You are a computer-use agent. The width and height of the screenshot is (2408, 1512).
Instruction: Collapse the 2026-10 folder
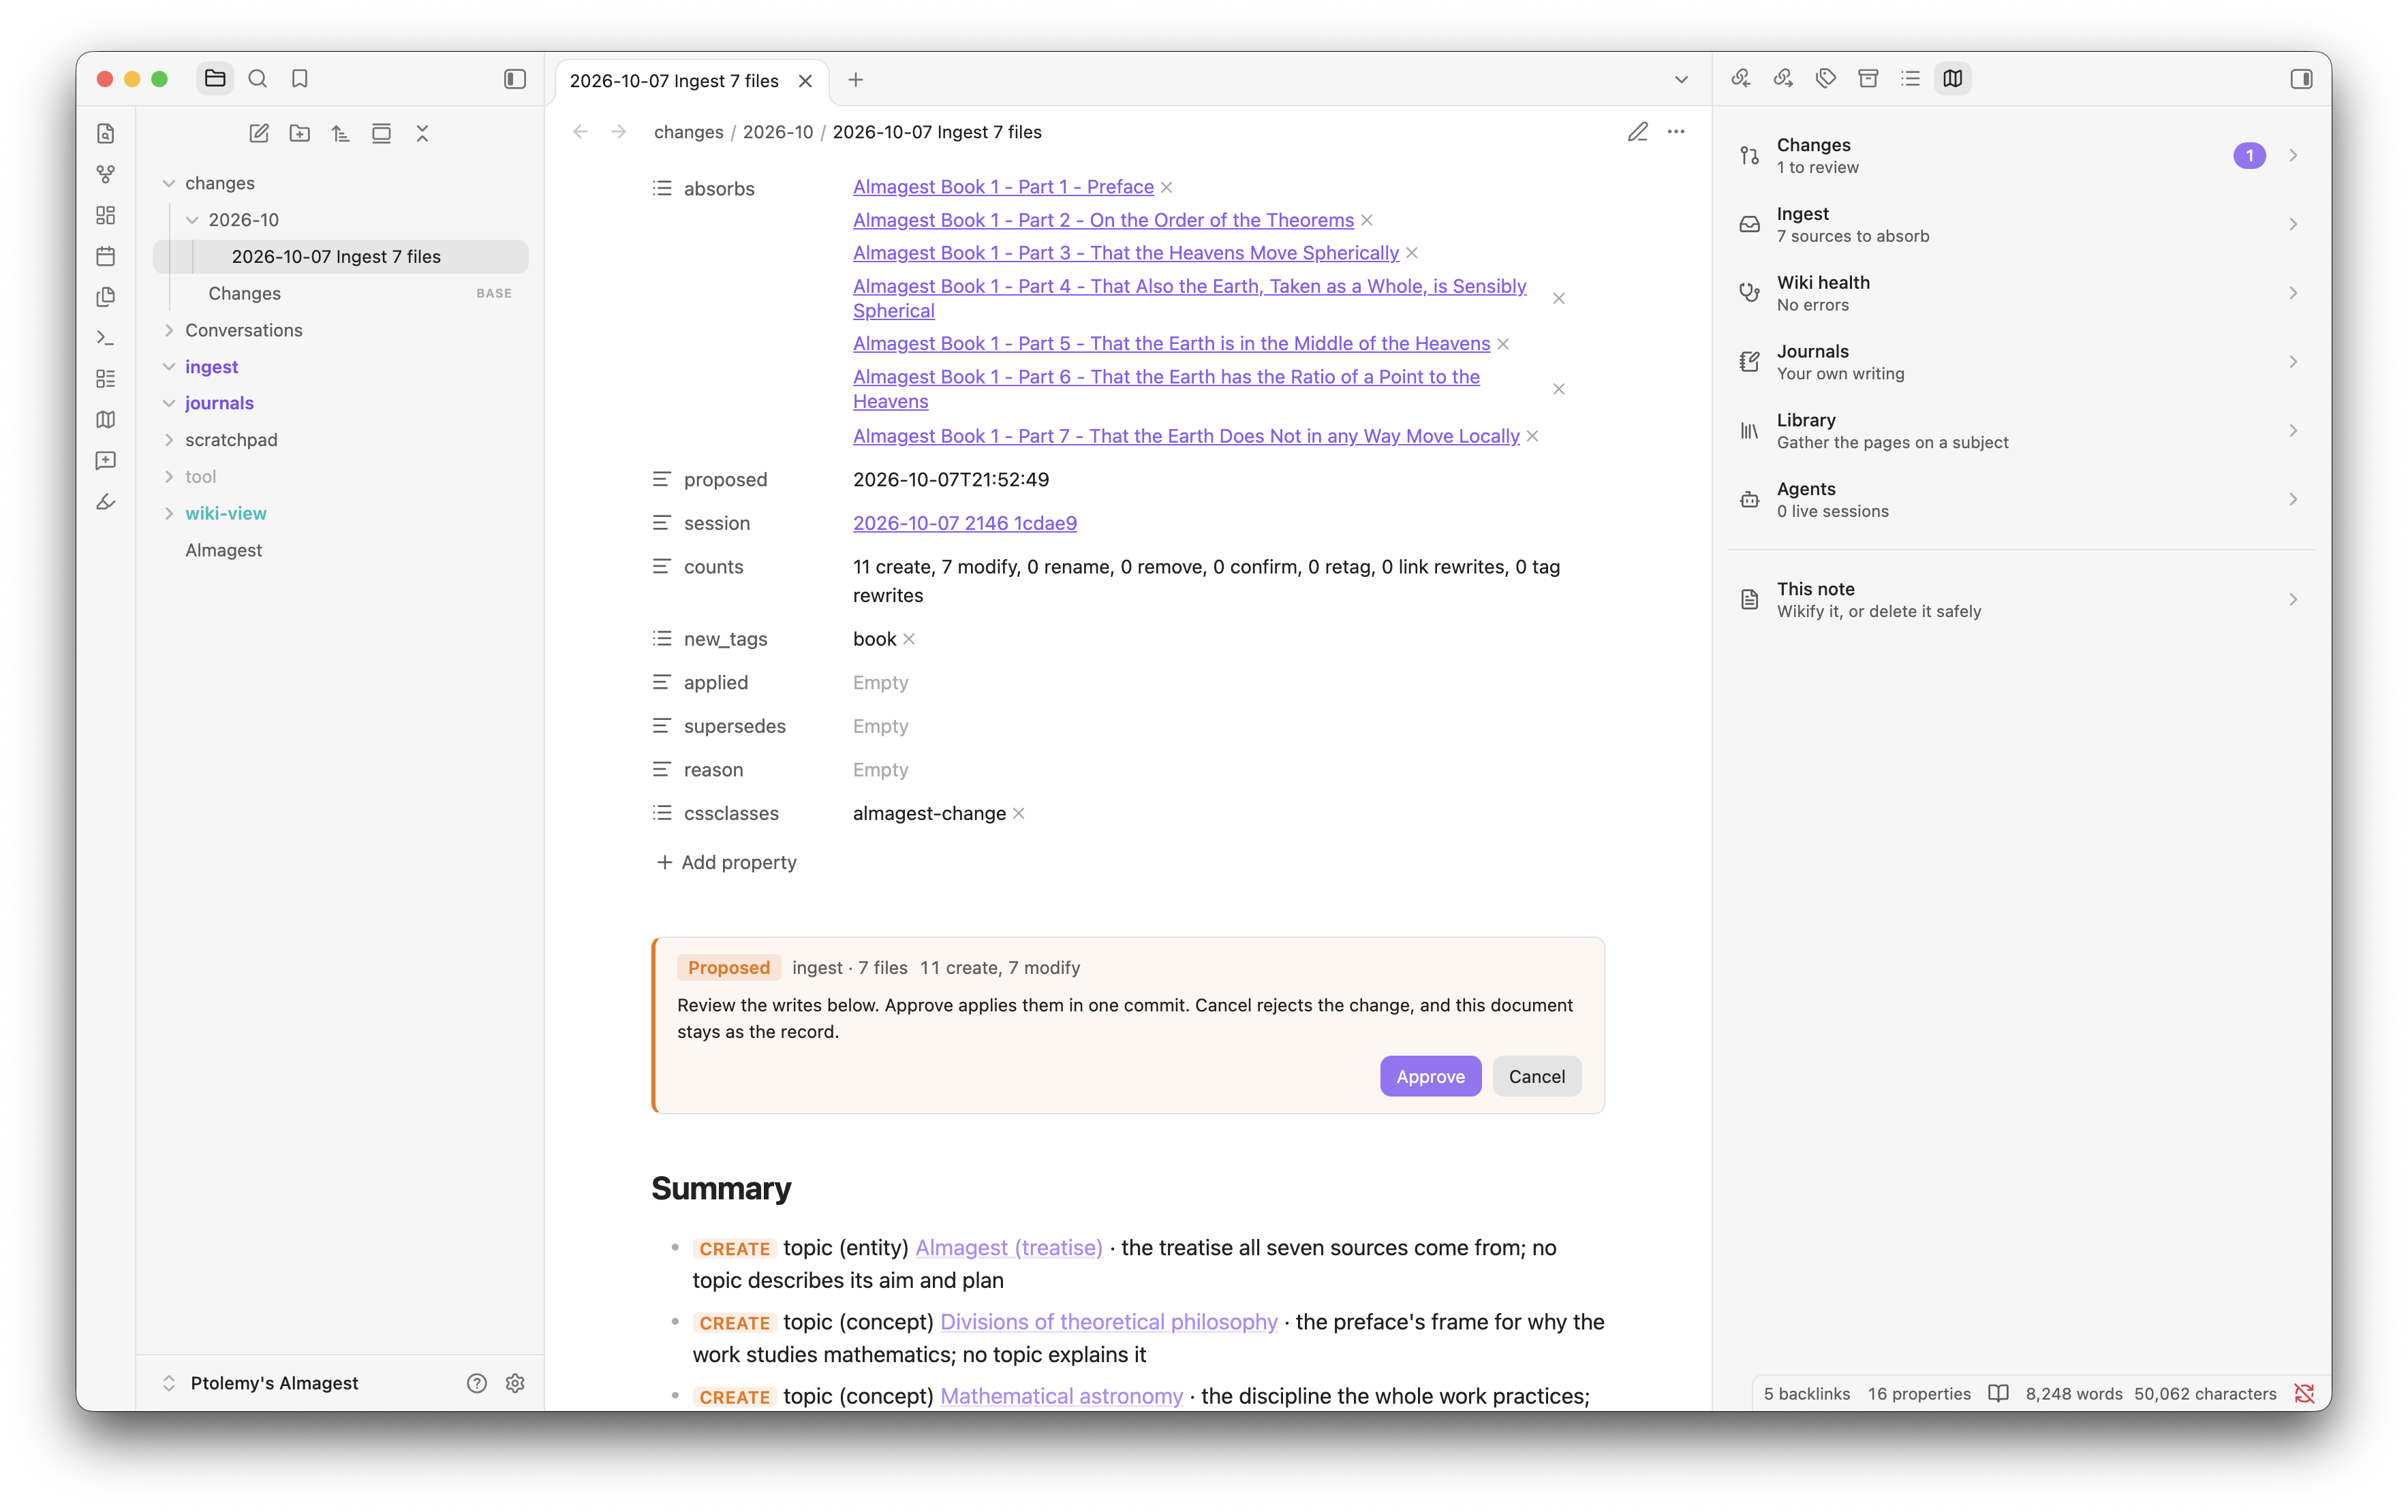click(x=192, y=220)
